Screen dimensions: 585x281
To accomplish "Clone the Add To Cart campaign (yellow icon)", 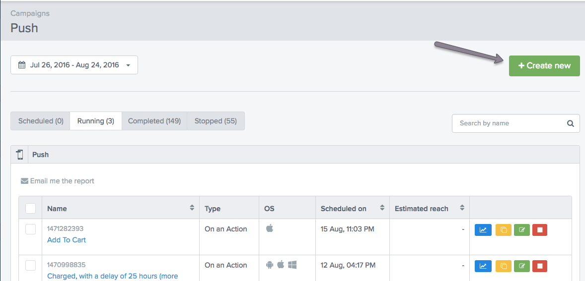I will tap(504, 230).
